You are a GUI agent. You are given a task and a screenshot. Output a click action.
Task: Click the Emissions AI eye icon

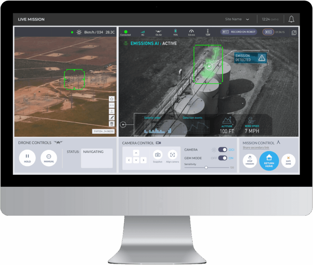click(126, 43)
